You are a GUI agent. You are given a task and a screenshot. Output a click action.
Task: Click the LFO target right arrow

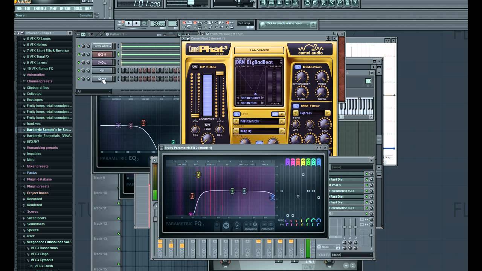coord(282,121)
